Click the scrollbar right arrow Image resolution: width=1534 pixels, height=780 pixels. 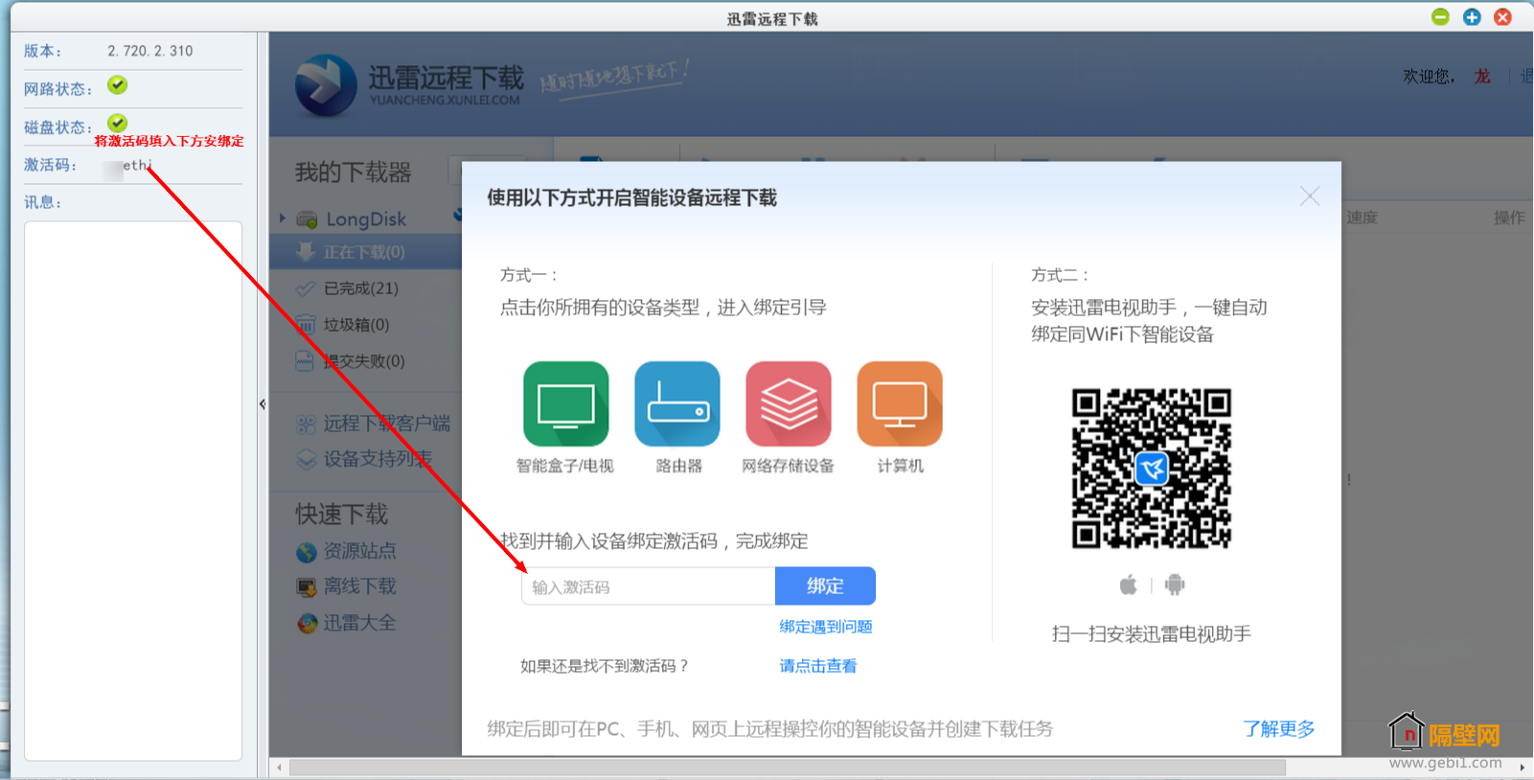pyautogui.click(x=1522, y=768)
